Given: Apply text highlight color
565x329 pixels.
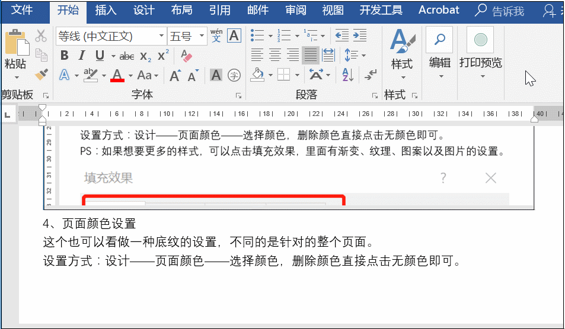Looking at the screenshot, I should click(90, 75).
